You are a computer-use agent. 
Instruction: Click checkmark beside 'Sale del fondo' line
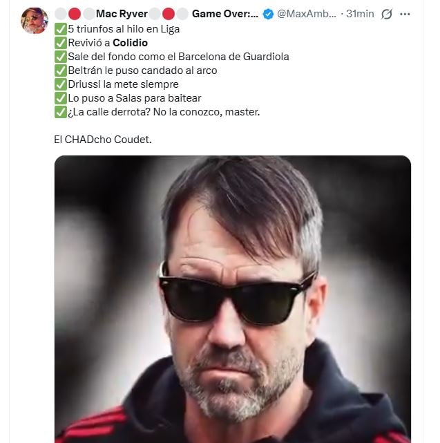(60, 57)
